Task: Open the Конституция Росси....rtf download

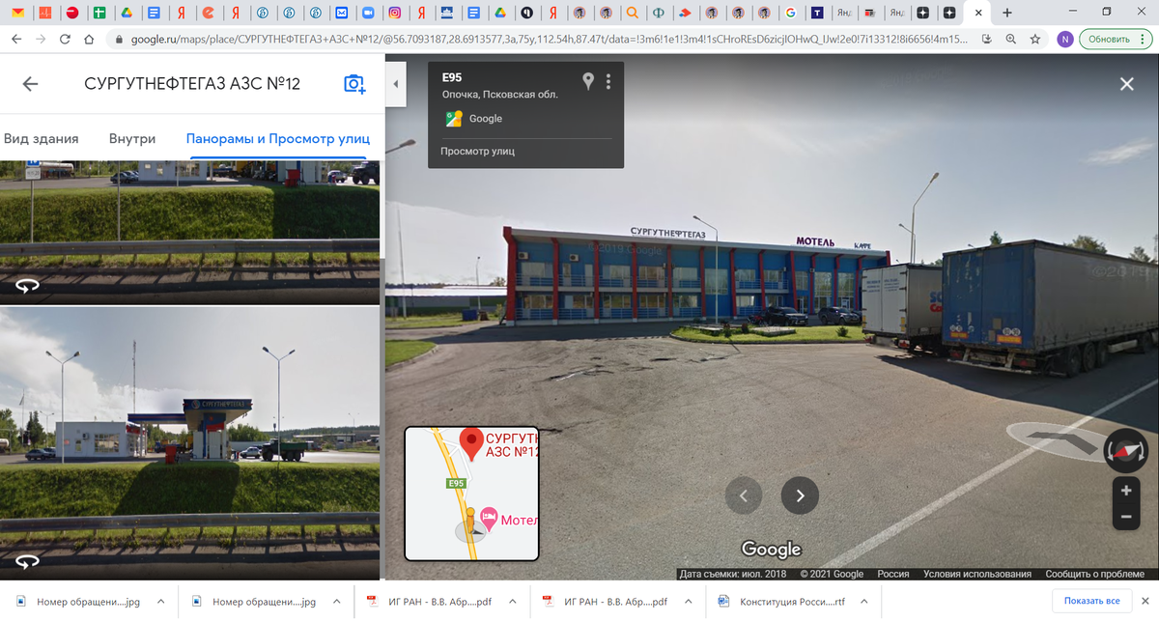Action: 792,602
